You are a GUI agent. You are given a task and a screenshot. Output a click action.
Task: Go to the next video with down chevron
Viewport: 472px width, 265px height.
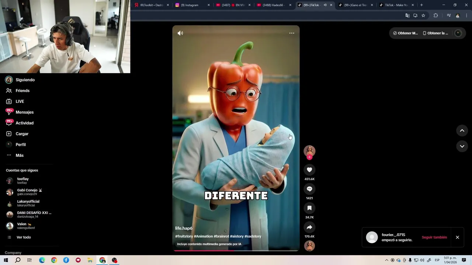pos(462,146)
